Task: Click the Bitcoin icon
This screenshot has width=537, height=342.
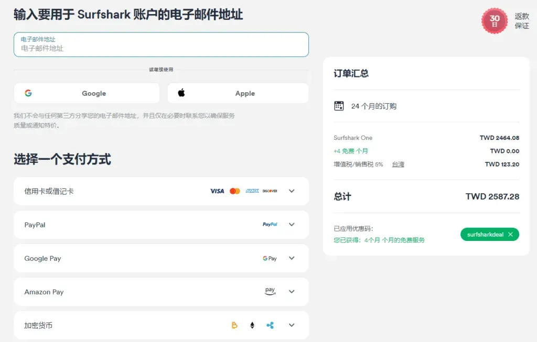Action: pyautogui.click(x=234, y=325)
